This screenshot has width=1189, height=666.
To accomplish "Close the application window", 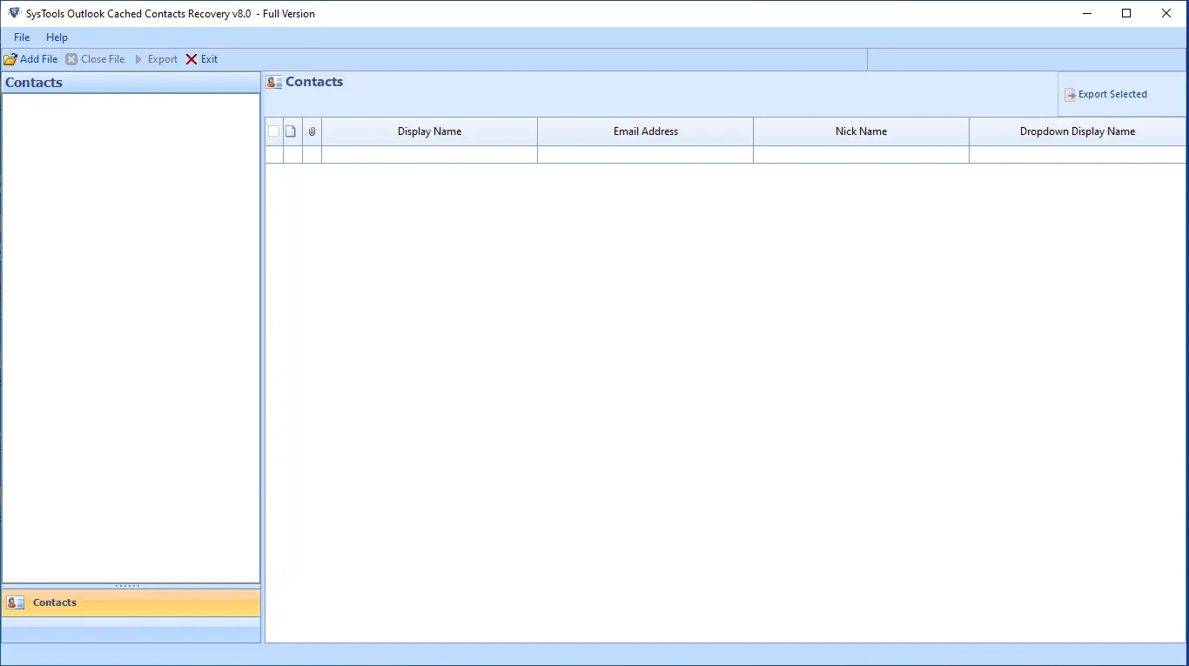I will (x=1166, y=13).
